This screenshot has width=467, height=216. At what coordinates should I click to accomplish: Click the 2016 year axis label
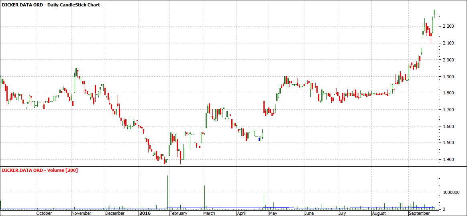click(145, 213)
